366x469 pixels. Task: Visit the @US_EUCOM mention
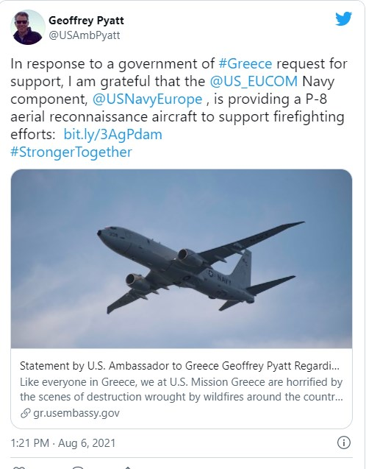tap(254, 81)
